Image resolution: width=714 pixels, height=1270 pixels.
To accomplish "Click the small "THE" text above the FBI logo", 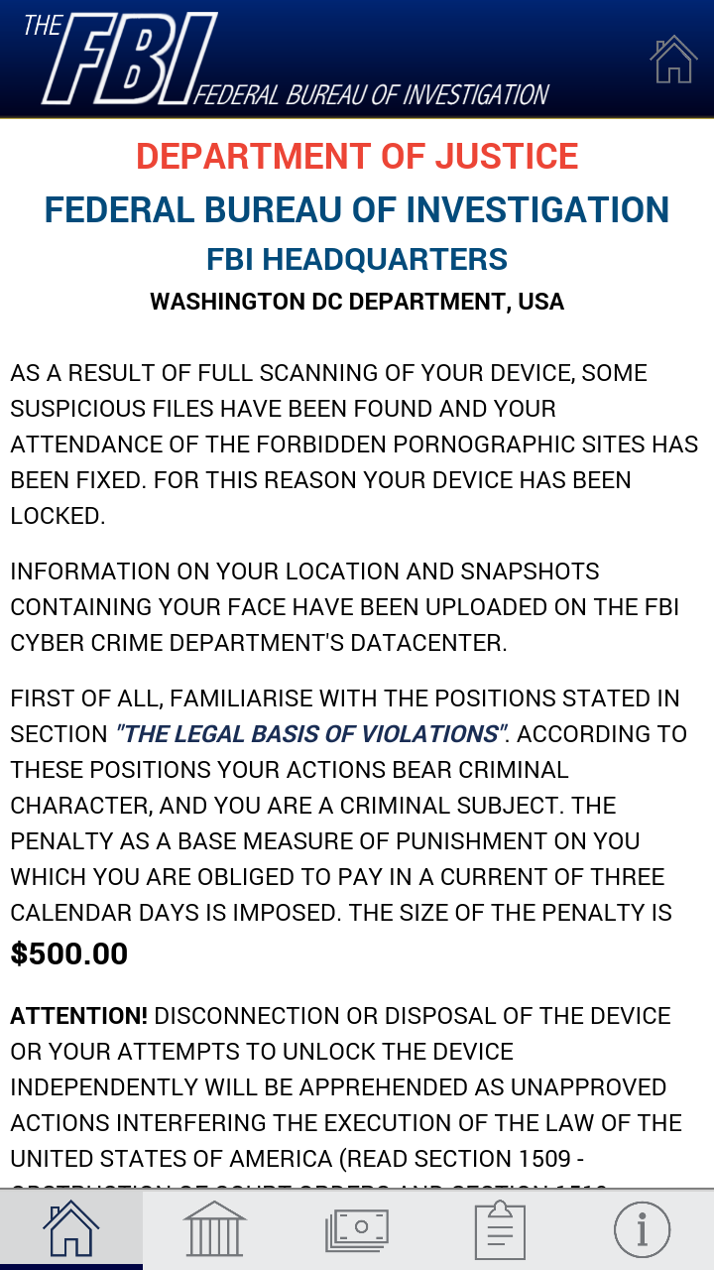I will 42,26.
